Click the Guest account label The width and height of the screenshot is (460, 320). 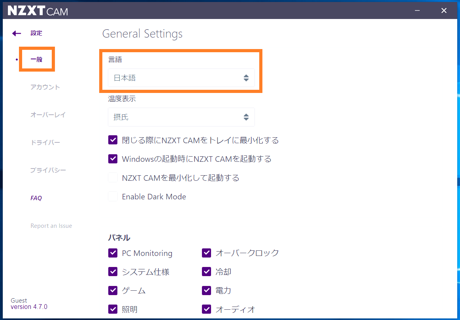pyautogui.click(x=19, y=300)
